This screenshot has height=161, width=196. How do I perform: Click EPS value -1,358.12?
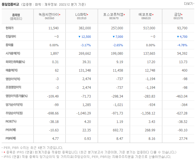[x=148, y=113]
